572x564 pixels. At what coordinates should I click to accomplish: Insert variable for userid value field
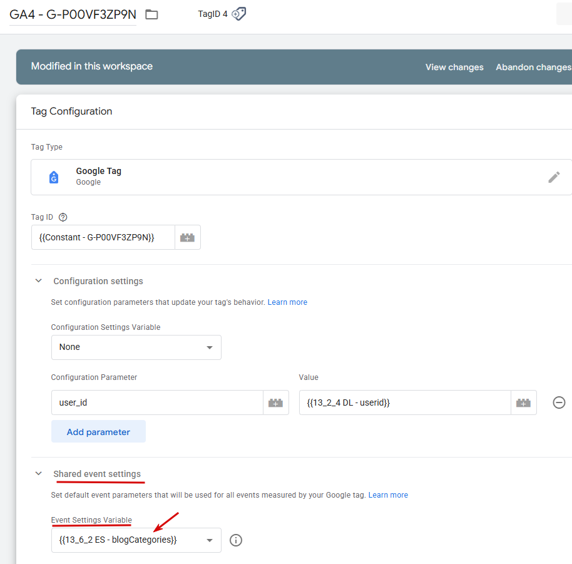click(523, 402)
